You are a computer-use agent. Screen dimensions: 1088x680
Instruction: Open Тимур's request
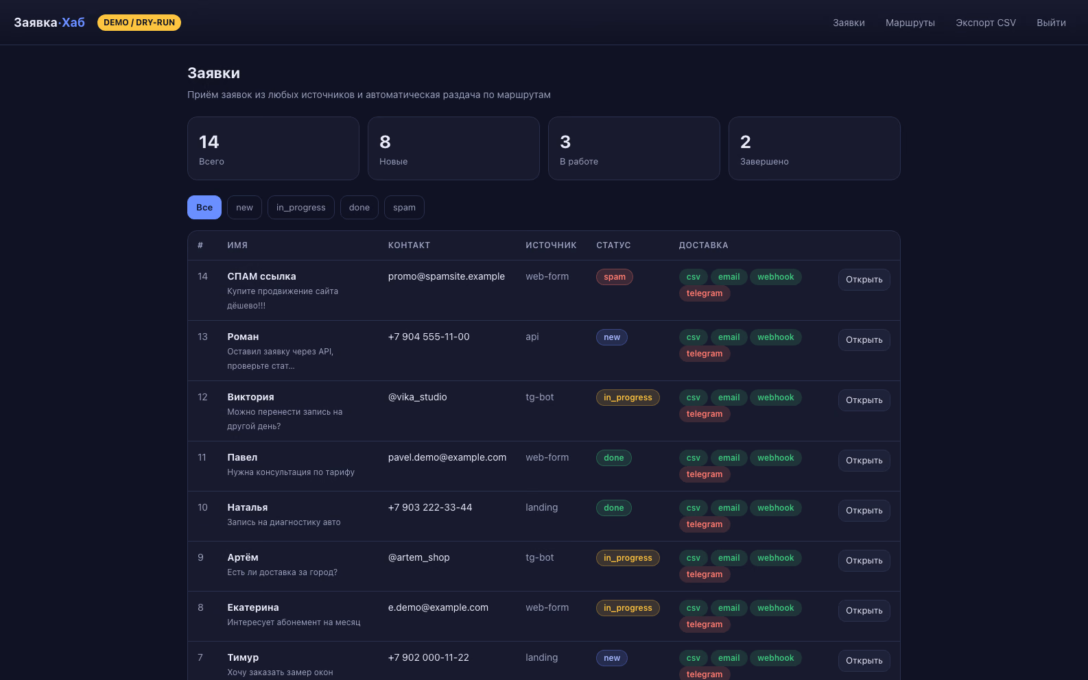point(864,661)
